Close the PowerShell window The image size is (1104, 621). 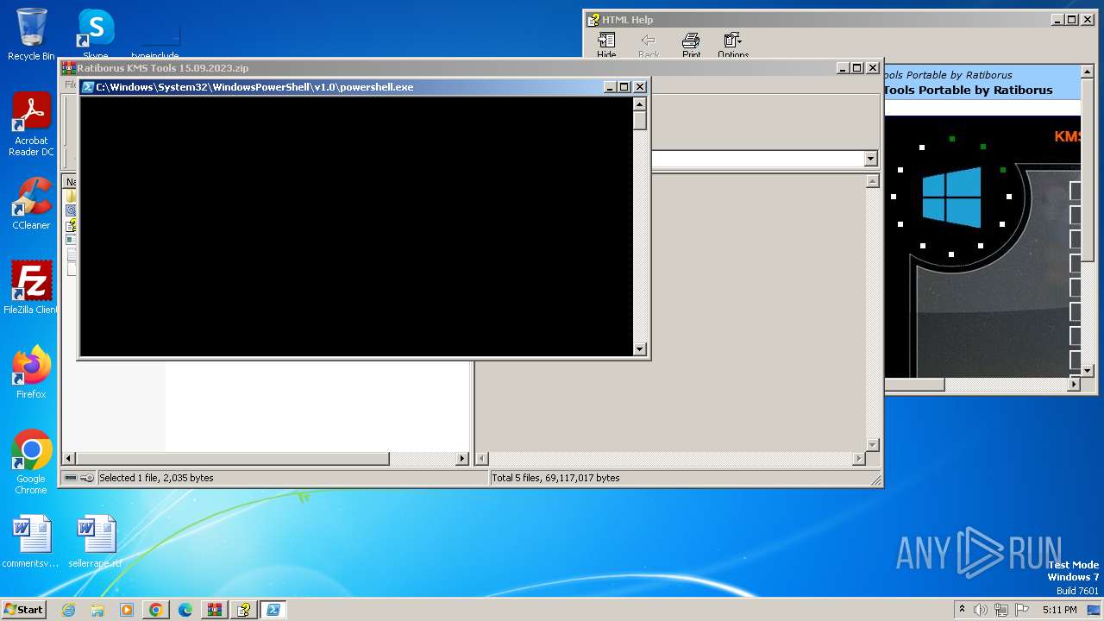pyautogui.click(x=640, y=87)
